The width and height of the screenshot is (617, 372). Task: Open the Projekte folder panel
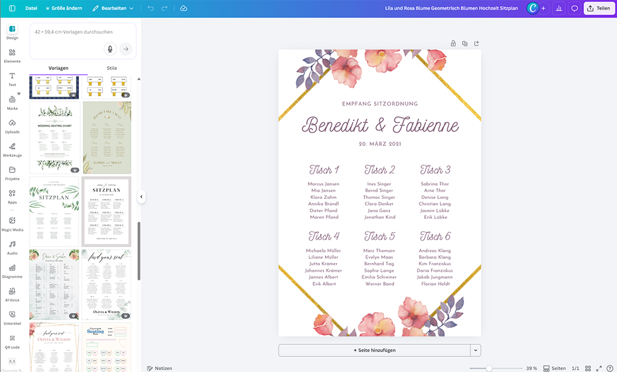(x=12, y=173)
